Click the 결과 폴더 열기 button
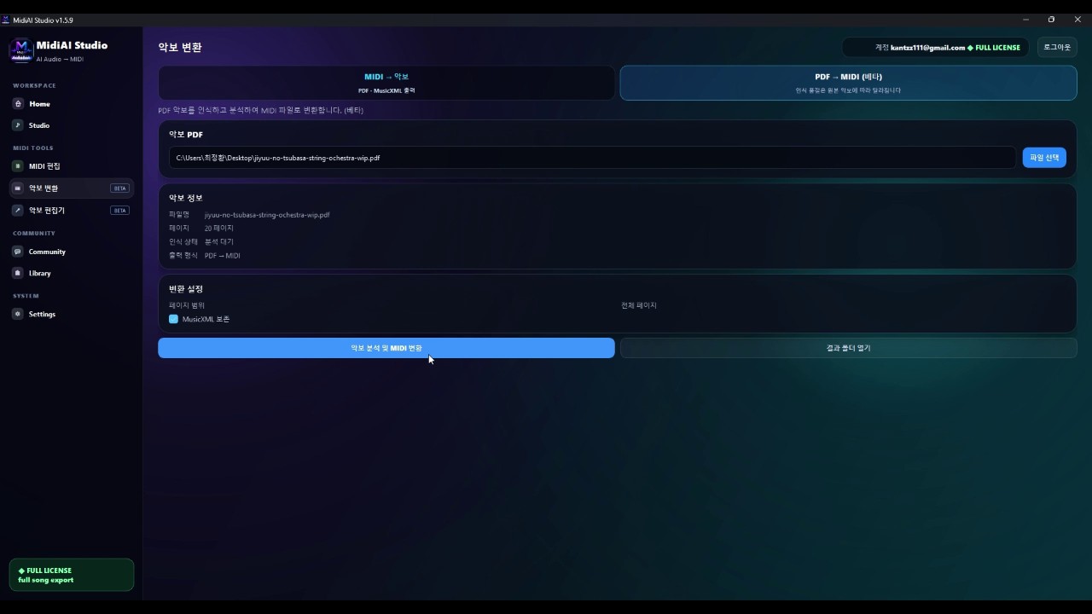This screenshot has height=614, width=1092. click(848, 348)
